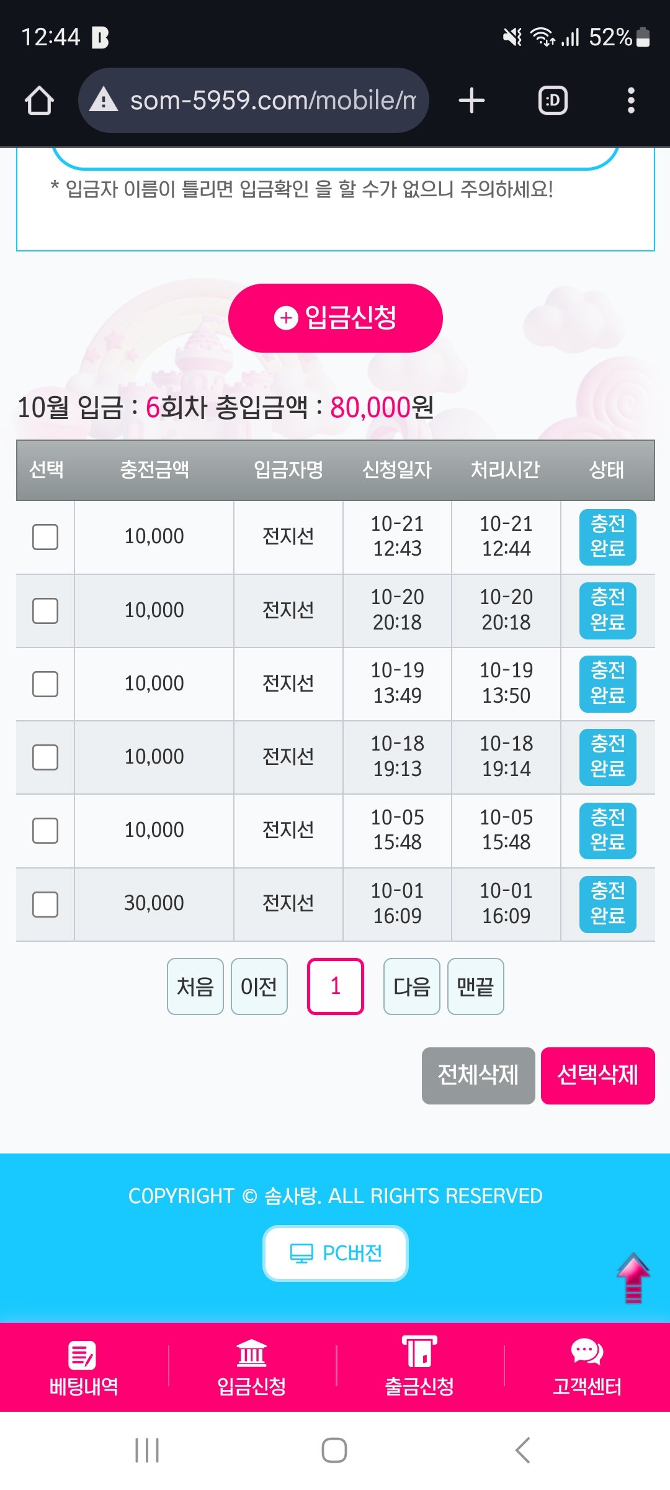Screen dimensions: 670x1490
Task: Tap the site security warning icon
Action: (104, 100)
